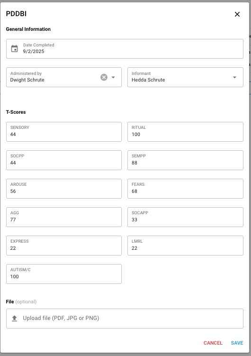Click the AGG score field
This screenshot has height=356, width=251.
tap(64, 217)
